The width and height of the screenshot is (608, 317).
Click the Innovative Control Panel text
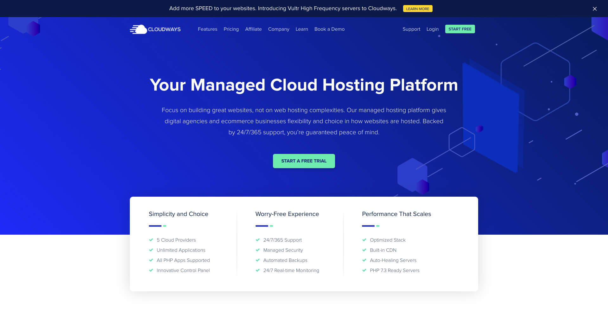point(183,270)
